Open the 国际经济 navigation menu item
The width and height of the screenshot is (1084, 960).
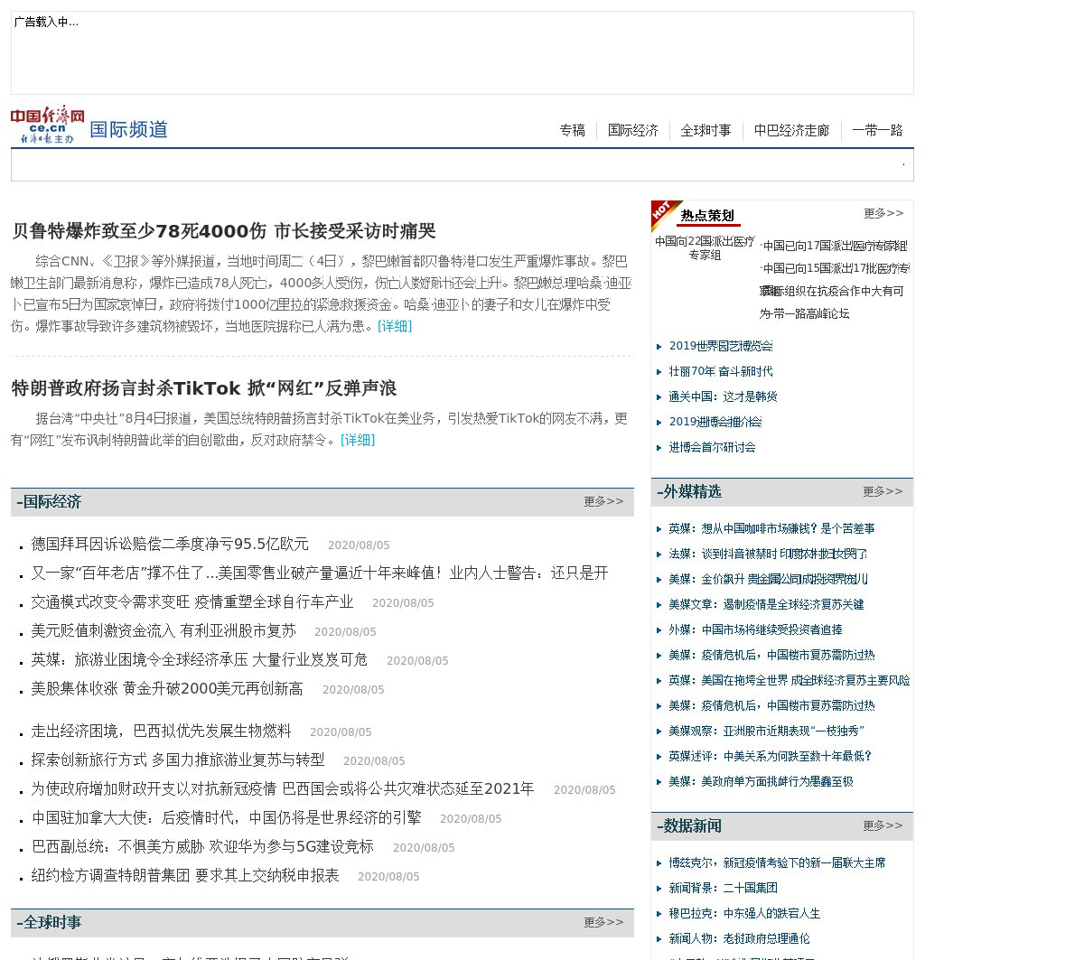coord(632,130)
